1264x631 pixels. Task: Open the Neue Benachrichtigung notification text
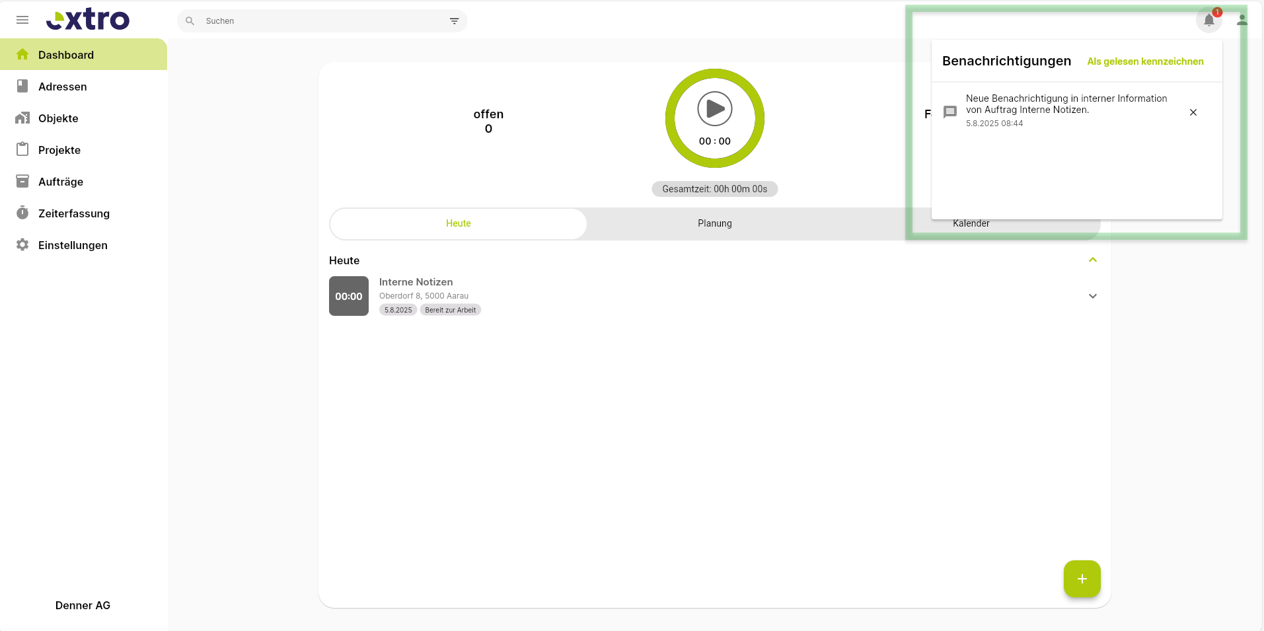(1066, 104)
